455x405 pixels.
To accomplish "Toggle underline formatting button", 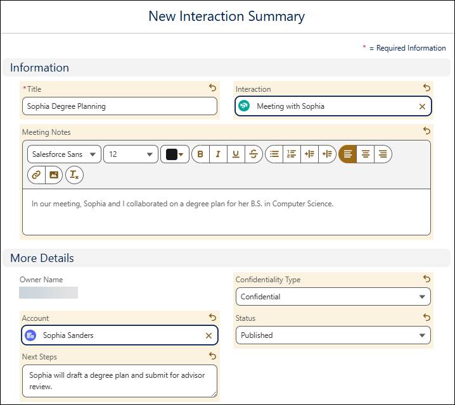I will click(236, 154).
